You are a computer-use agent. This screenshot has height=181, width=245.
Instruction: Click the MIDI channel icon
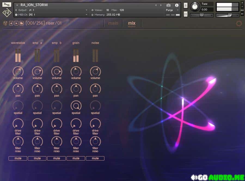tap(16, 15)
